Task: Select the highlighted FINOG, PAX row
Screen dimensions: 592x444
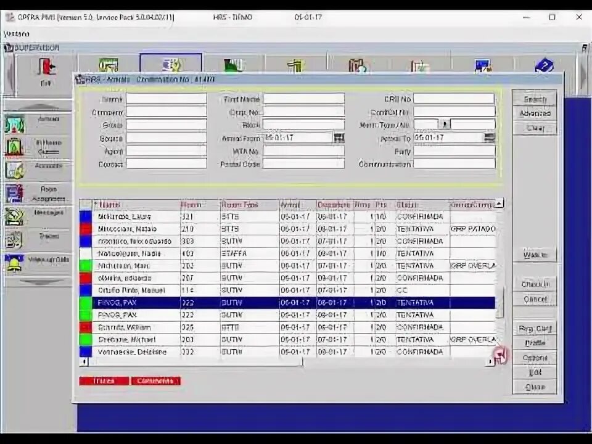Action: tap(287, 303)
